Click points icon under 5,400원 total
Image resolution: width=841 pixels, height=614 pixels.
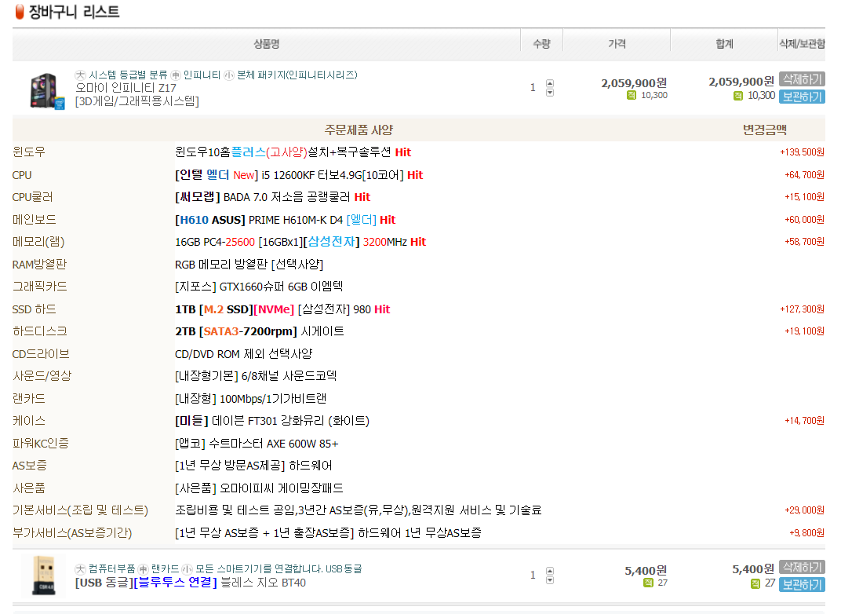point(755,583)
